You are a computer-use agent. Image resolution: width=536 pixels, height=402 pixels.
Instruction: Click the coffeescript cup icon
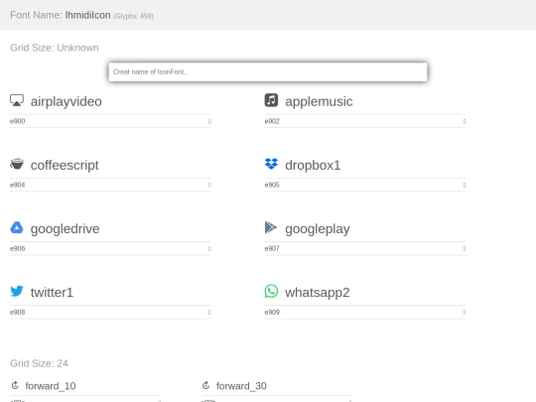[17, 164]
